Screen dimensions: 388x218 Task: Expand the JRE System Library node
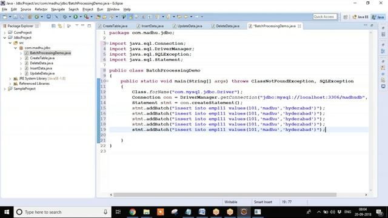click(x=10, y=79)
